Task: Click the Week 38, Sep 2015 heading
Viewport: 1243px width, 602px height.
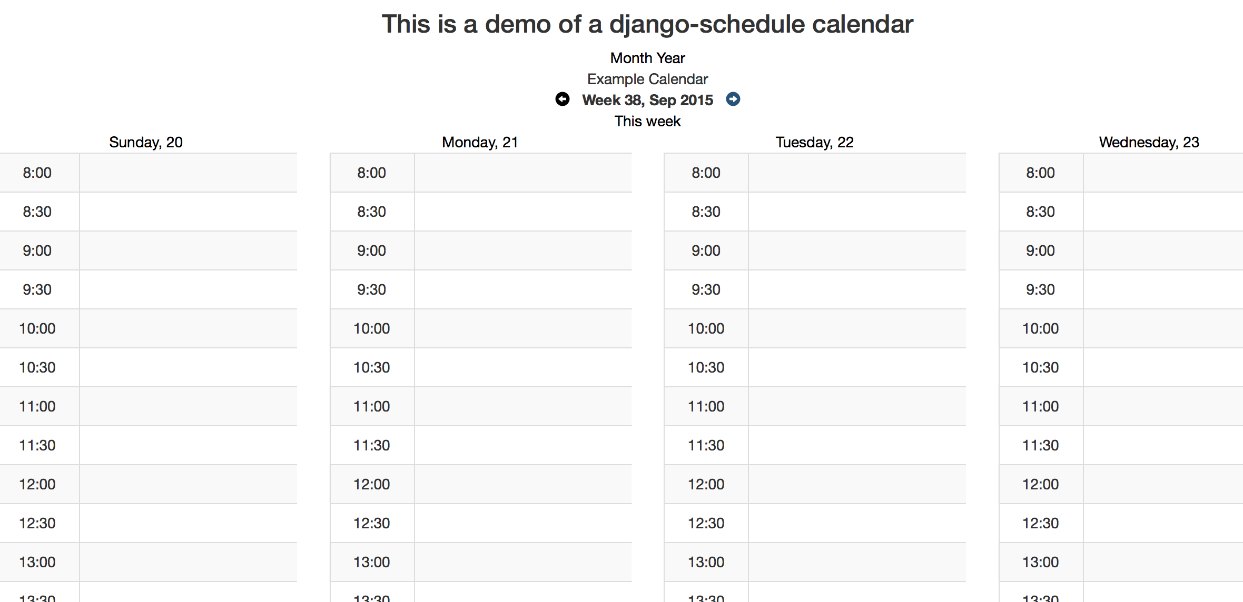Action: click(x=647, y=100)
